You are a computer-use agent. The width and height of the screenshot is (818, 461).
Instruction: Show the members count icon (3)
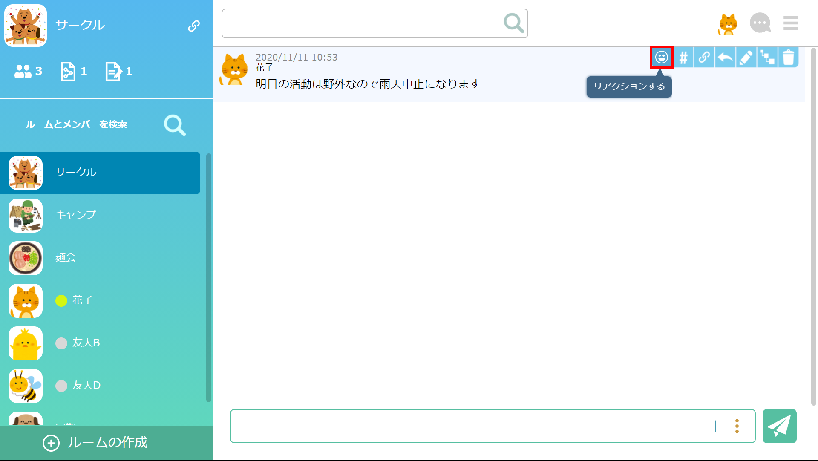tap(28, 71)
